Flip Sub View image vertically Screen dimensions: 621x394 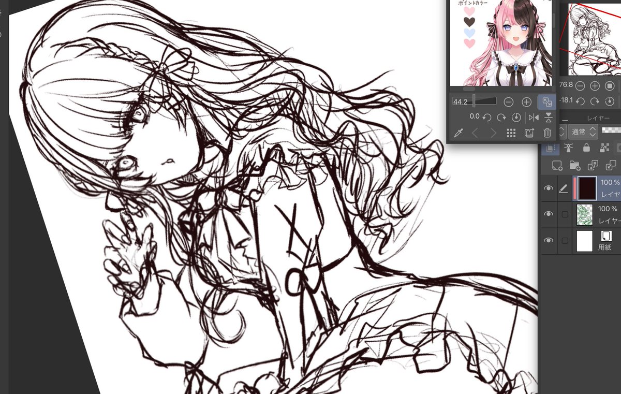pyautogui.click(x=548, y=118)
